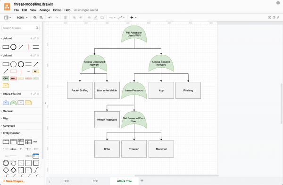The width and height of the screenshot is (283, 185).
Task: Click the vertical canvas scrollbar
Action: click(x=282, y=104)
